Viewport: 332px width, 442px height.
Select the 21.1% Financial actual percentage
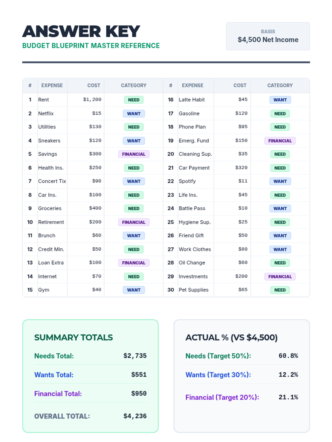[288, 397]
